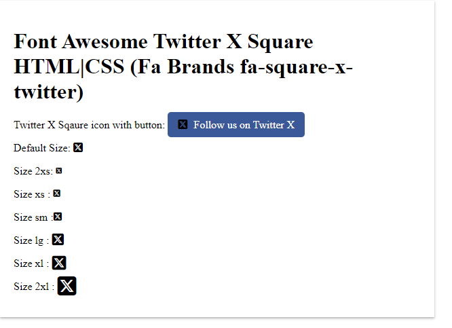Click the 'Font Awesome Twitter X Square' heading line
This screenshot has width=452, height=328.
[164, 42]
